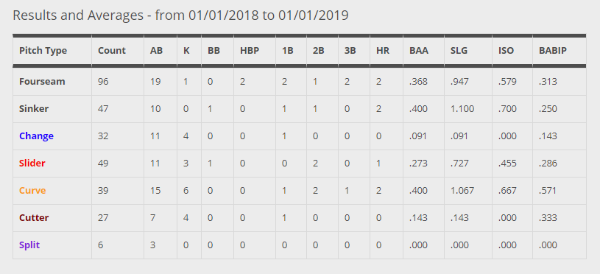This screenshot has width=600, height=274.
Task: Select the red Slider pitch label
Action: 32,163
